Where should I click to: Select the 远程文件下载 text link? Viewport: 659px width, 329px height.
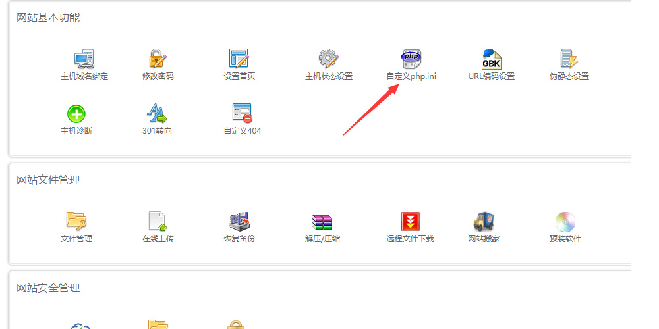(410, 239)
